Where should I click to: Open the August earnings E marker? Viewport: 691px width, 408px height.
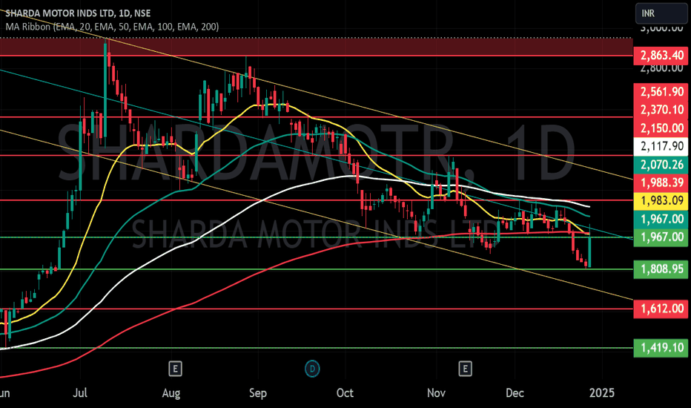pyautogui.click(x=176, y=369)
